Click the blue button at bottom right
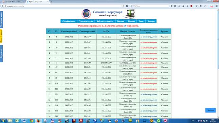This screenshot has height=123, width=219. (211, 110)
